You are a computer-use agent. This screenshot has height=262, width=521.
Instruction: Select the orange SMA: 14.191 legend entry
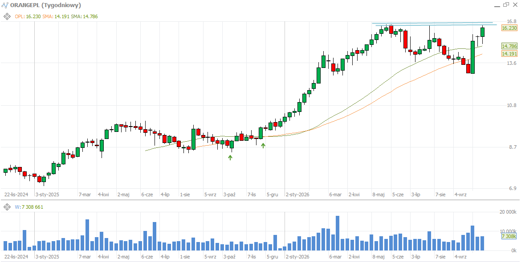point(56,16)
